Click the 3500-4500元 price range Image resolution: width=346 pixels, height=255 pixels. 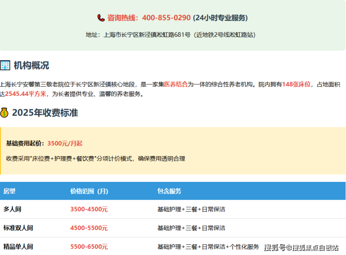[x=89, y=209]
